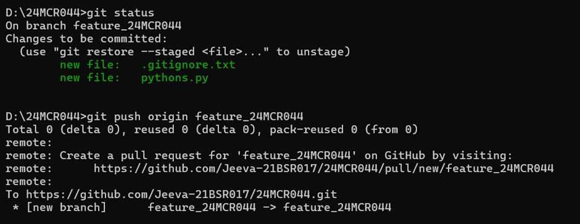Image resolution: width=580 pixels, height=224 pixels.
Task: Click the destination branch name after the arrow
Action: 338,207
